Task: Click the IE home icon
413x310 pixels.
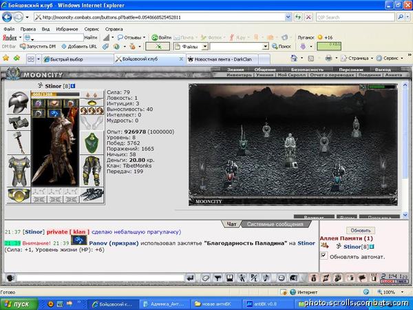Action: (294, 59)
